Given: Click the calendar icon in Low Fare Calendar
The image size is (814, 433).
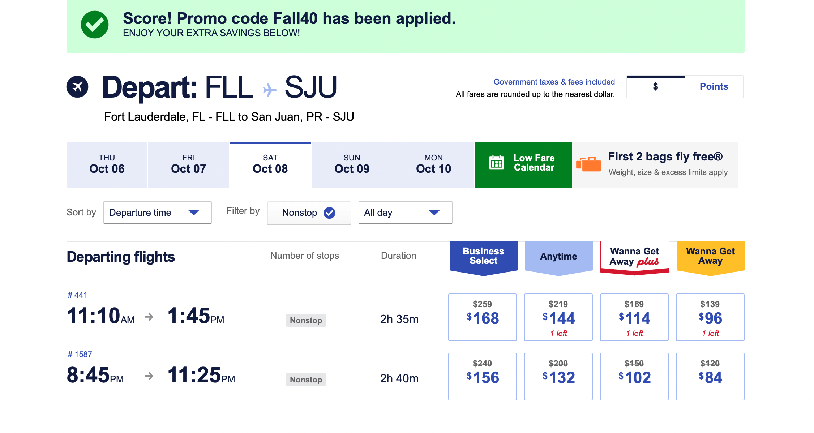Looking at the screenshot, I should (496, 163).
